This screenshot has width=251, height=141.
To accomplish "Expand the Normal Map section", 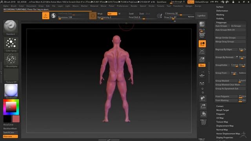I will pos(222,130).
